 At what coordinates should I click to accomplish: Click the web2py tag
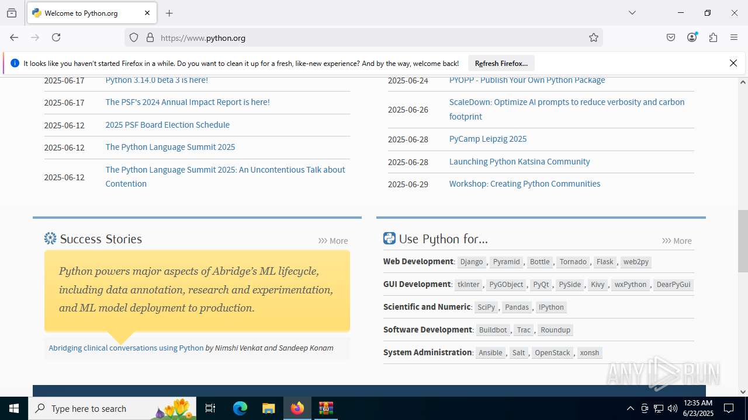tap(636, 262)
